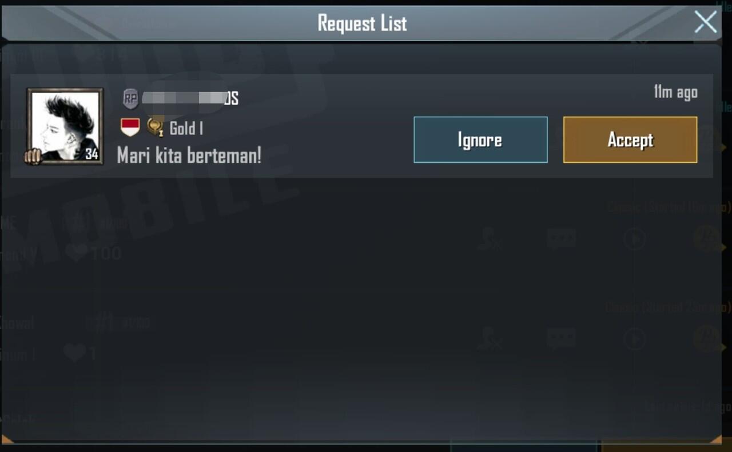The width and height of the screenshot is (732, 452).
Task: Click the upper dimmed remove-friend icon
Action: [x=490, y=239]
